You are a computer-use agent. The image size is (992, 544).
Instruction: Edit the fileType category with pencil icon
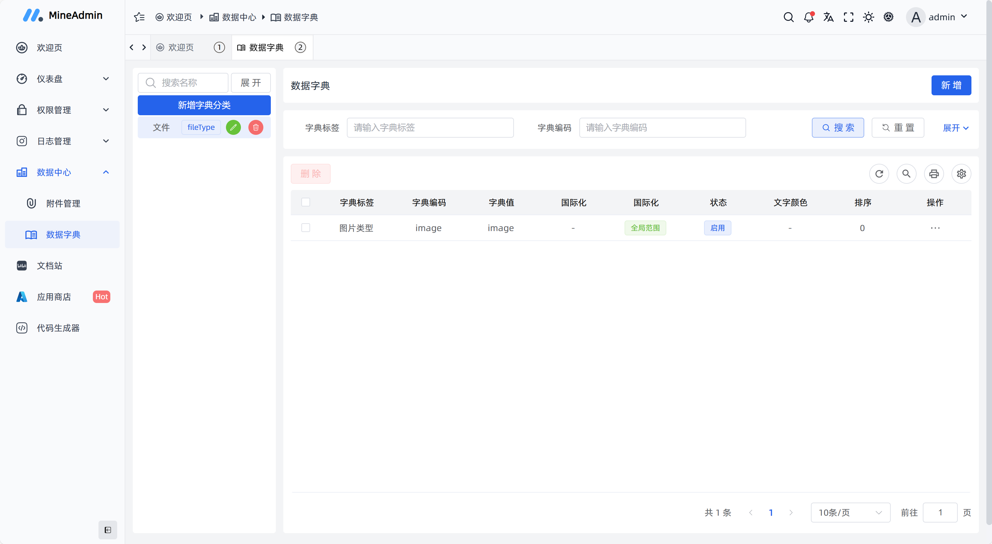click(x=233, y=127)
